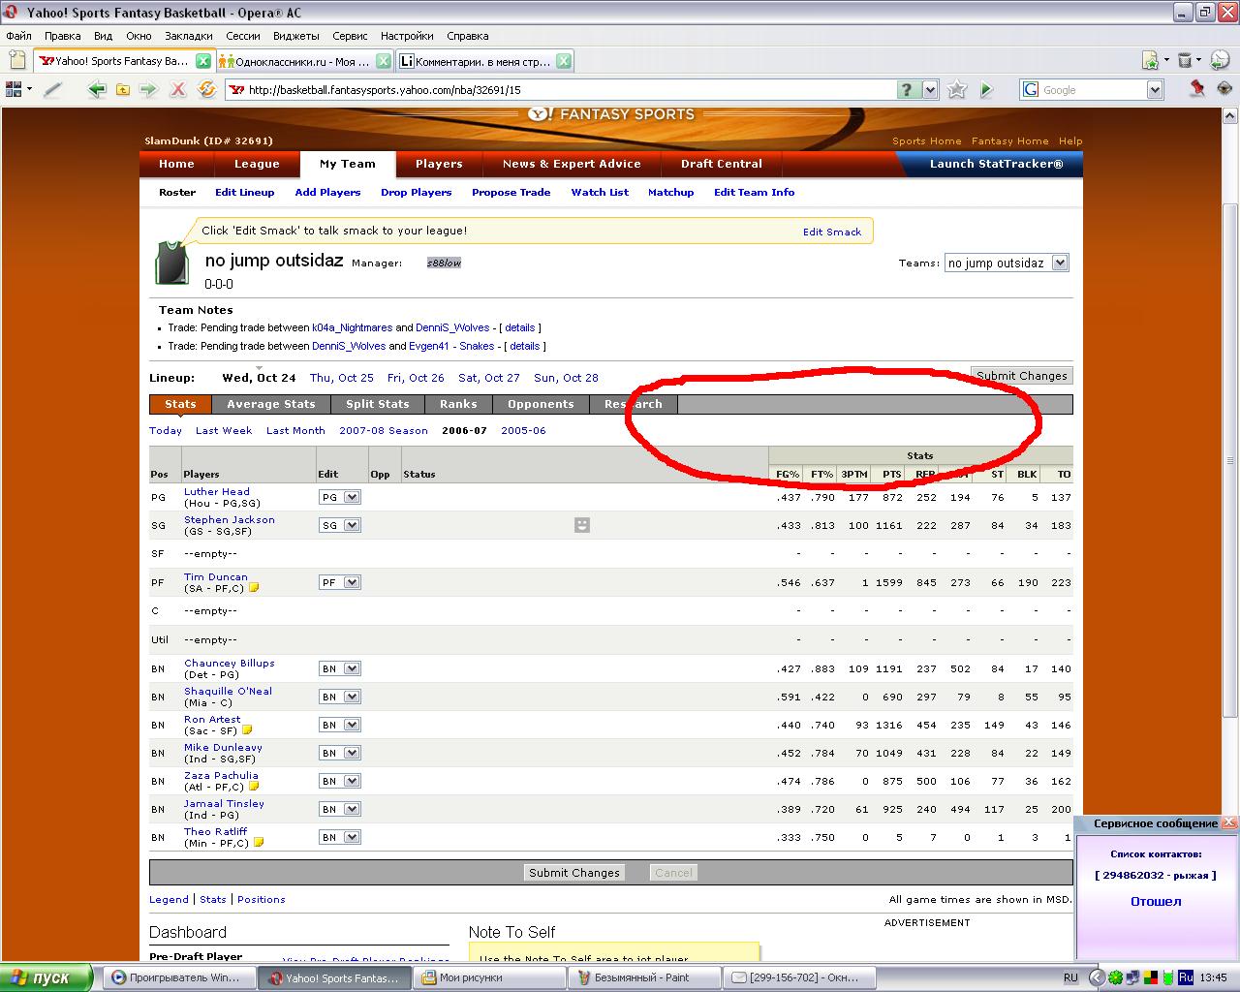The image size is (1240, 992).
Task: Click the k04a_Nightmares team link
Action: [352, 327]
